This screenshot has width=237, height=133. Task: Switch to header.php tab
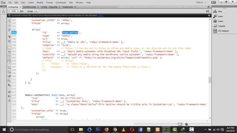[68, 7]
